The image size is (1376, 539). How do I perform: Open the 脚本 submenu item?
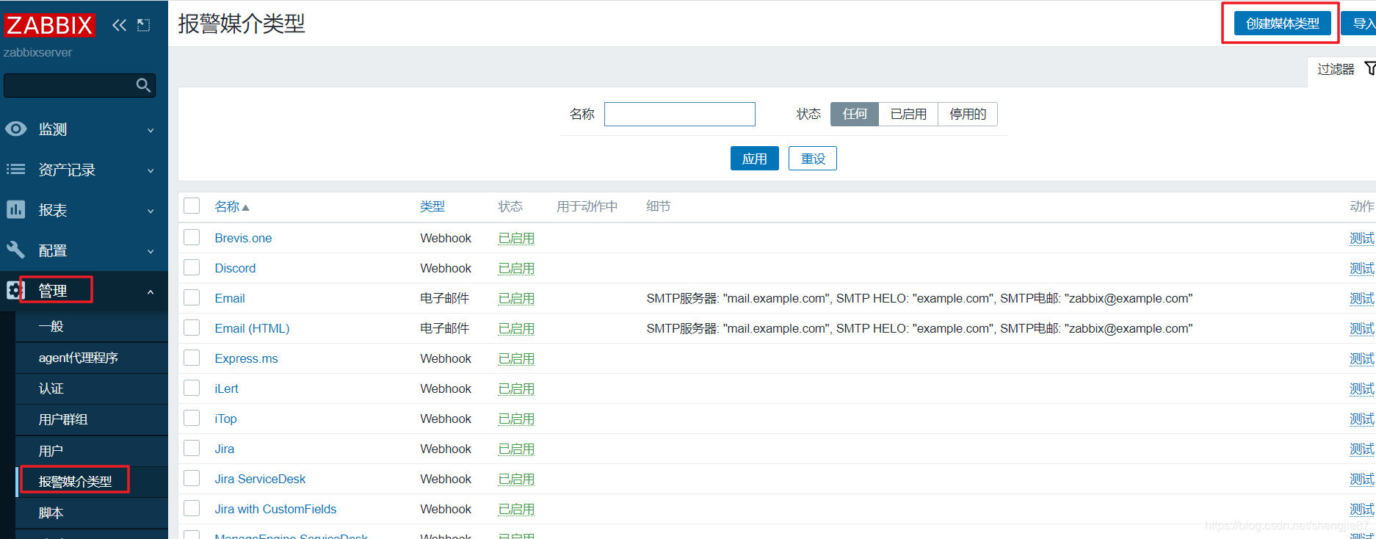coord(92,513)
